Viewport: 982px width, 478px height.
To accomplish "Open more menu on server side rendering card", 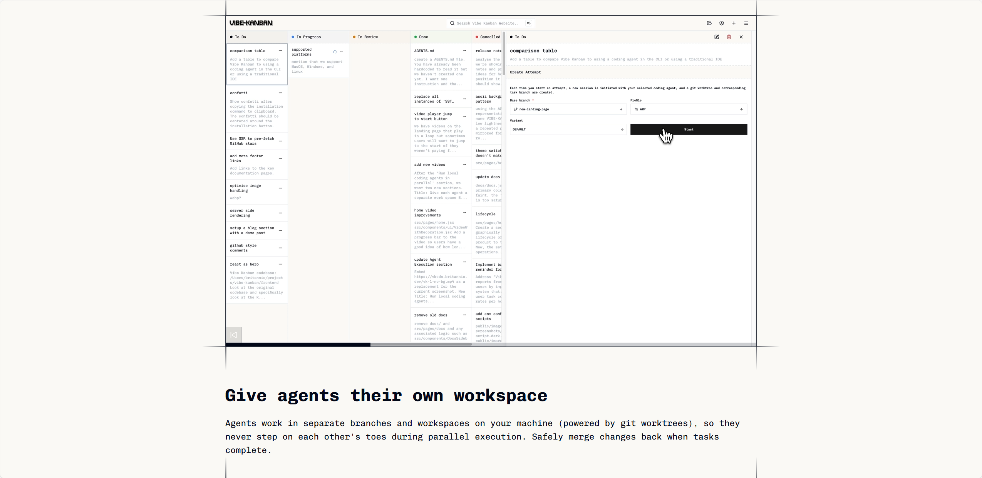I will tap(280, 213).
